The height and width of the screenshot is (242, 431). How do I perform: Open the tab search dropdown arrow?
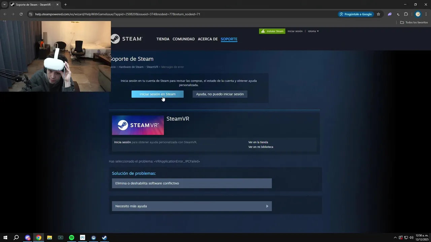coord(4,4)
